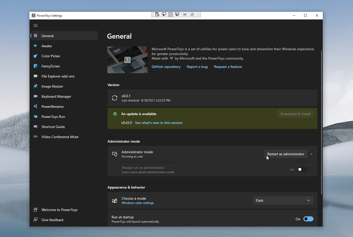Screen dimensions: 353x237
Task: Toggle Run at startup switch
Action: [x=308, y=219]
